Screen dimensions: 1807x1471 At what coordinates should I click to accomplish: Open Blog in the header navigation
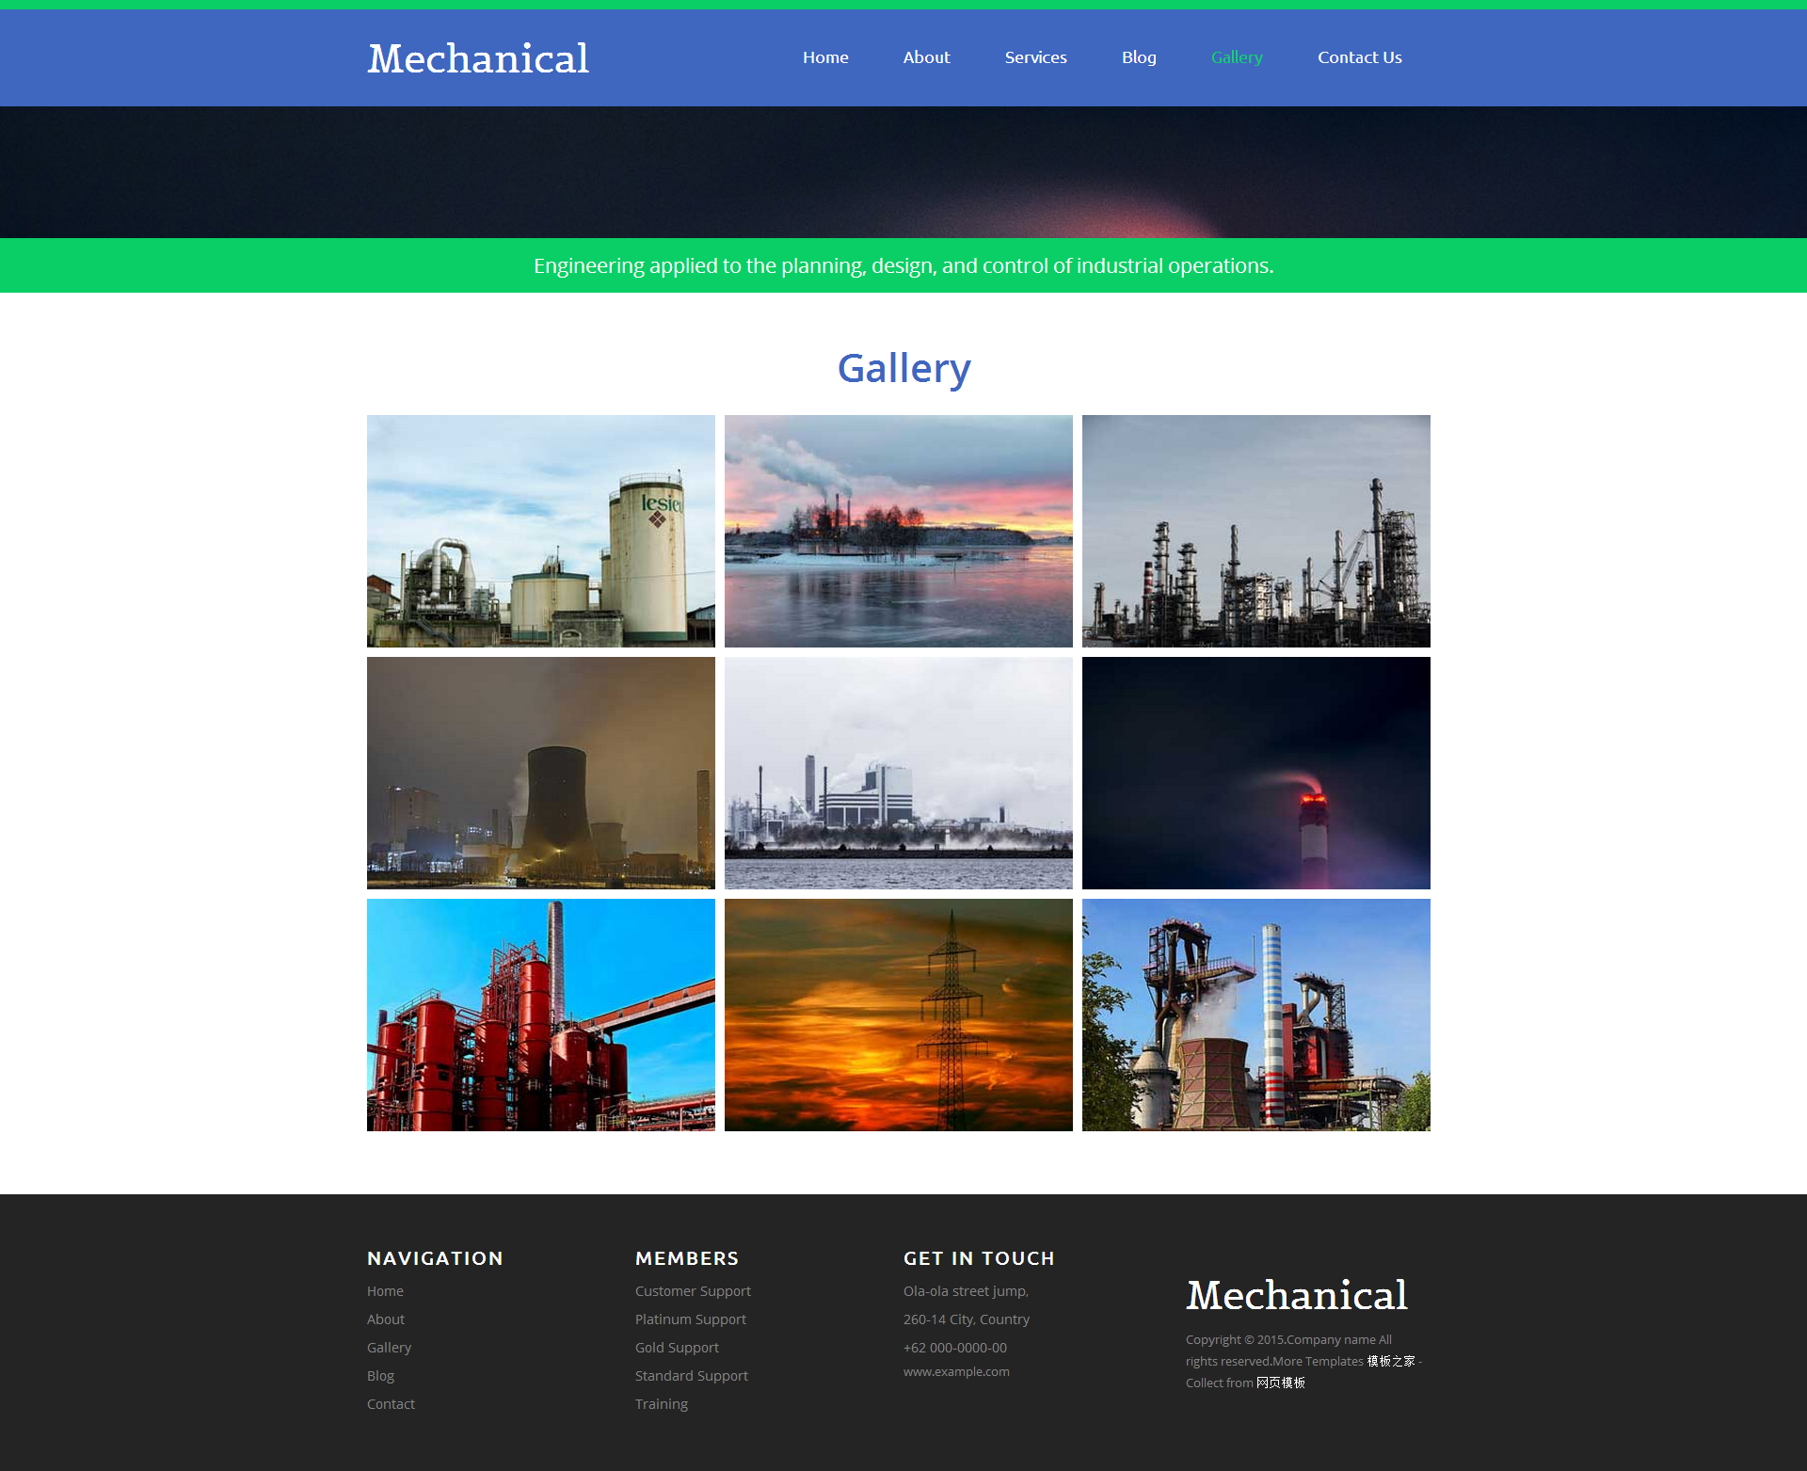pos(1139,57)
